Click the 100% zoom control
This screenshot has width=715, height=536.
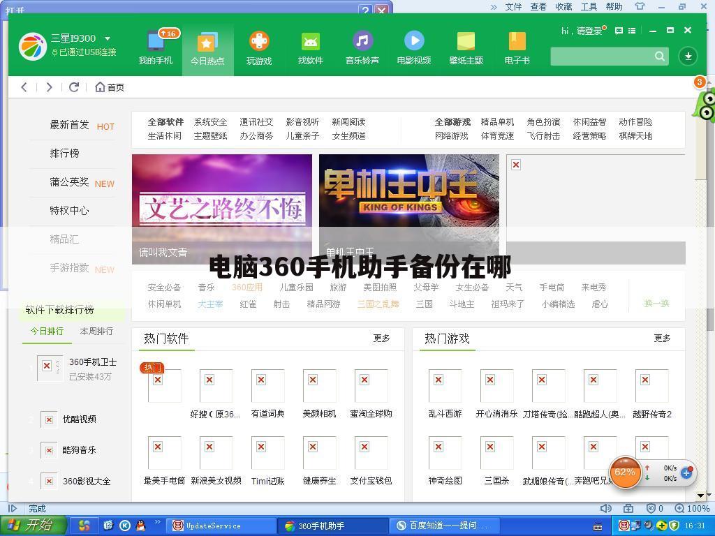coord(692,508)
